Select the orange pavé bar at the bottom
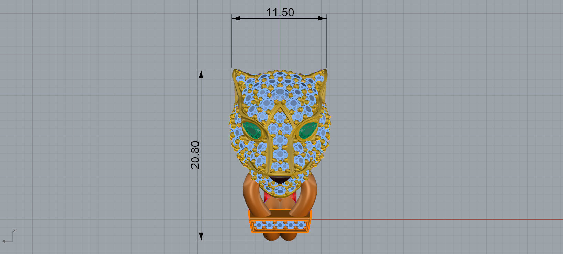 [x=280, y=225]
